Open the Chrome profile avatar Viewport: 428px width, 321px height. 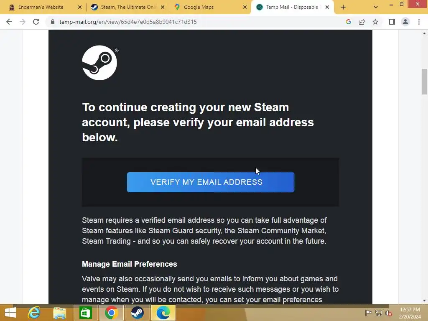405,22
